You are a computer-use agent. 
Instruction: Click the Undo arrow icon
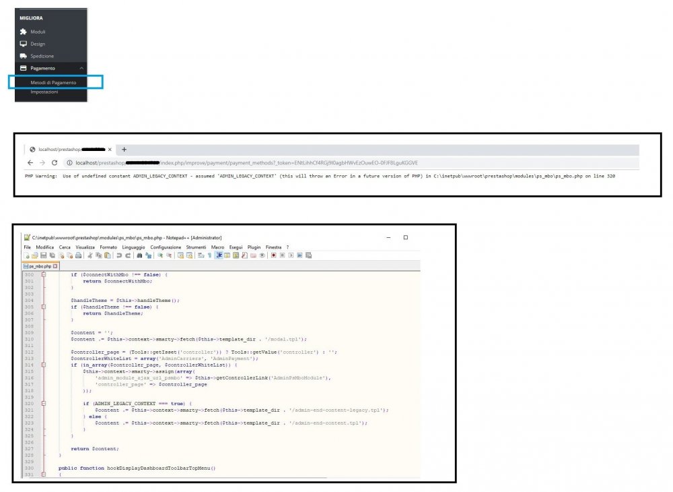click(119, 255)
